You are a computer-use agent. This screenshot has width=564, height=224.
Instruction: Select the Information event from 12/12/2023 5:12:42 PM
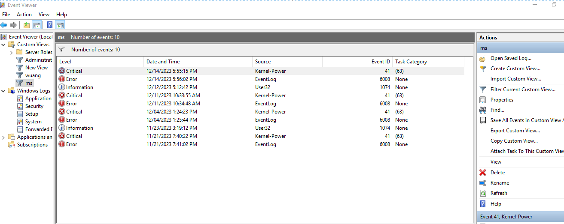(261, 87)
